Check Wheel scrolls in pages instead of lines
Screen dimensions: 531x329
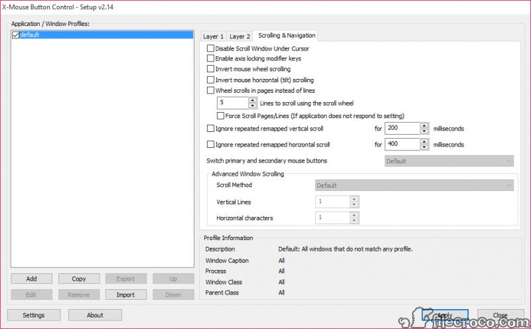click(x=210, y=90)
